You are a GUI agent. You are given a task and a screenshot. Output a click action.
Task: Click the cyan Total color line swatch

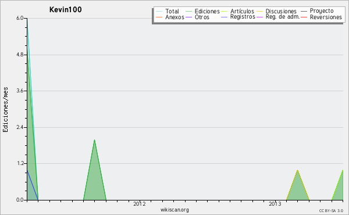click(159, 12)
